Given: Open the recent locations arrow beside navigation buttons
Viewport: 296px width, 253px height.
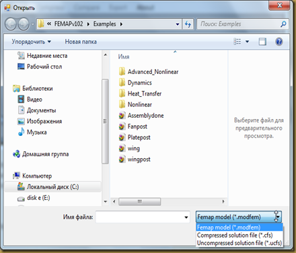Looking at the screenshot, I should (33, 24).
